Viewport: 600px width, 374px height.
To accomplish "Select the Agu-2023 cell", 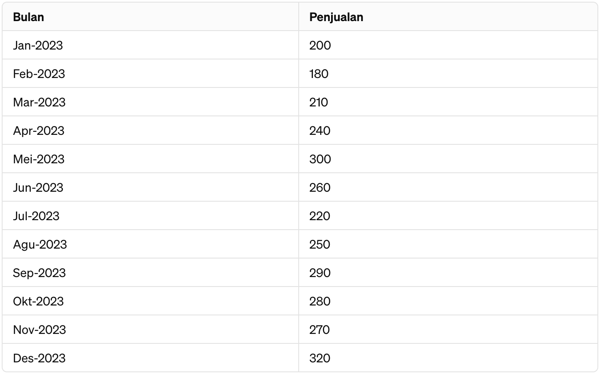I will 150,244.
